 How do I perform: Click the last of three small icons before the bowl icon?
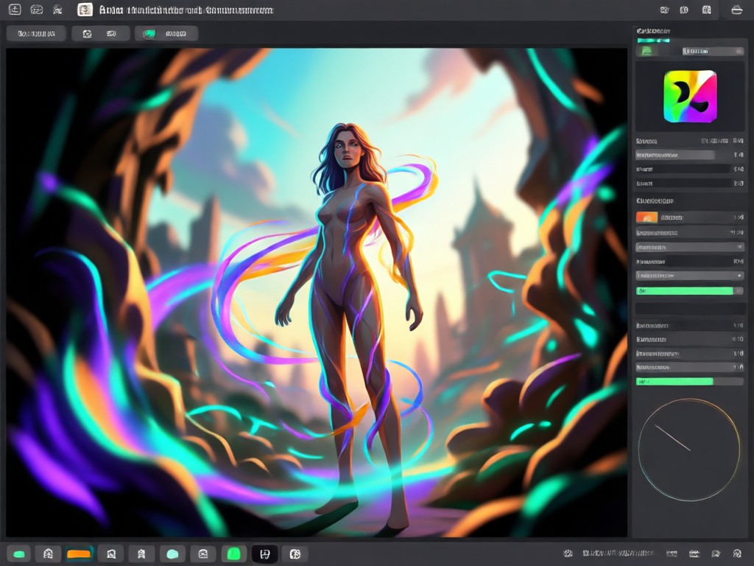pyautogui.click(x=706, y=10)
